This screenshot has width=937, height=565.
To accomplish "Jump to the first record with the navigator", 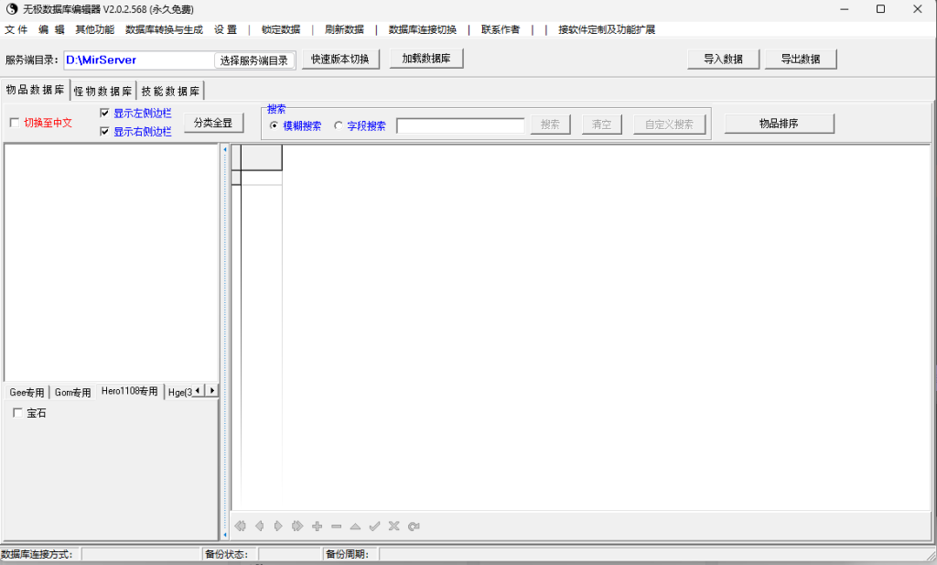I will pos(240,526).
